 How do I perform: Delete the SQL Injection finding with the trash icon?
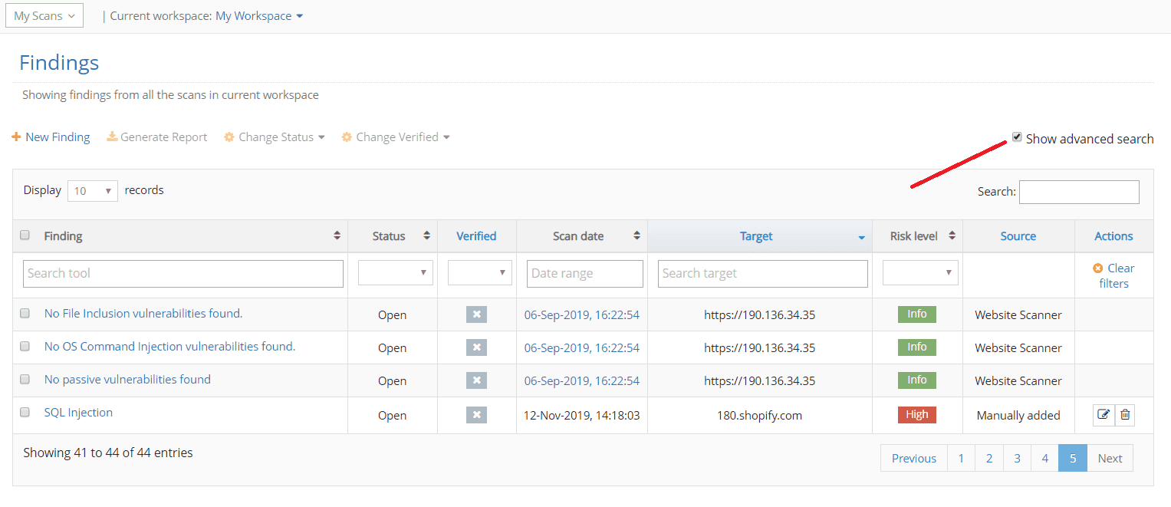click(1125, 414)
